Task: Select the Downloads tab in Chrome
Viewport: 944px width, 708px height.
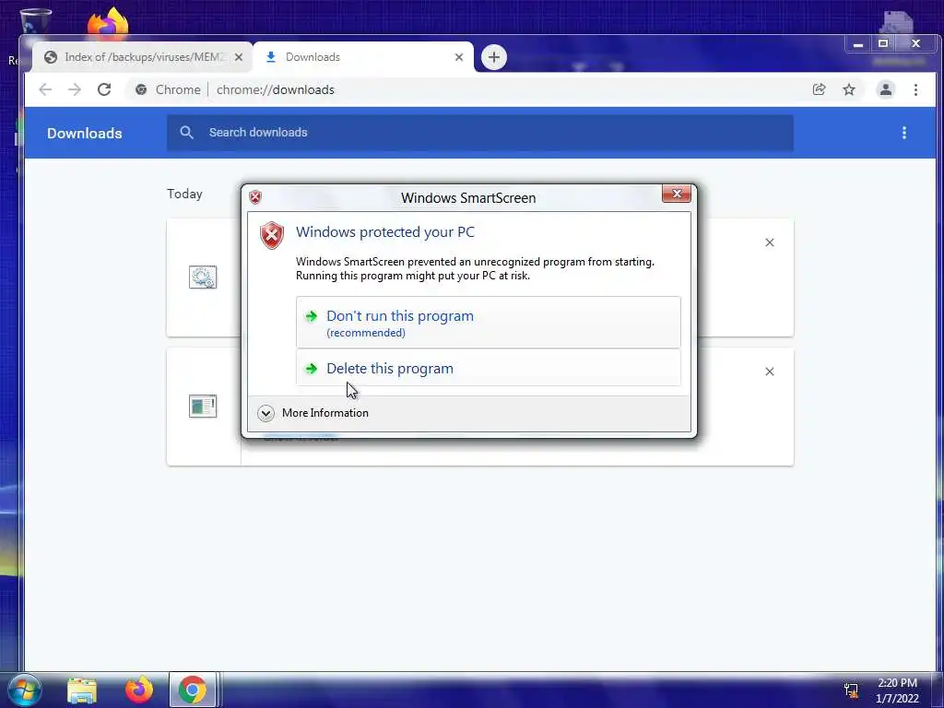Action: click(x=363, y=57)
